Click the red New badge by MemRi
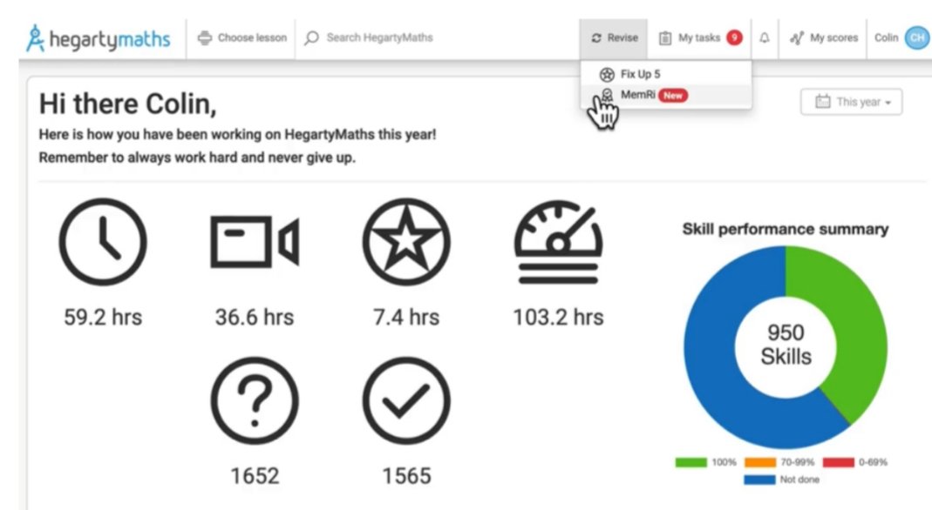The image size is (932, 510). pyautogui.click(x=673, y=96)
